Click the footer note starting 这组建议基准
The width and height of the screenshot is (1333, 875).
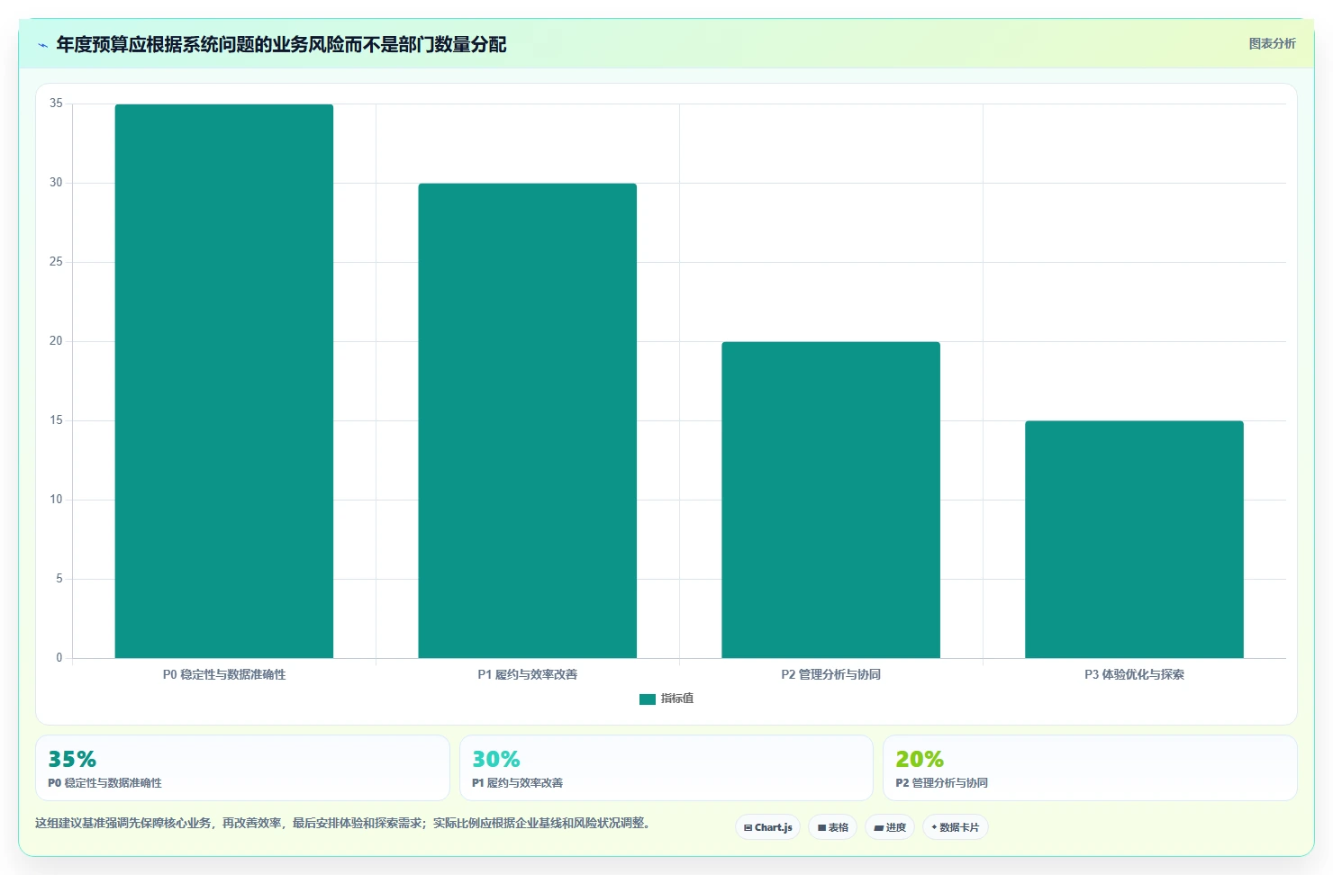[x=342, y=823]
